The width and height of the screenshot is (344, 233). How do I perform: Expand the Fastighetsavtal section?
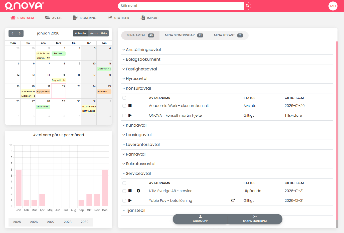pyautogui.click(x=227, y=69)
